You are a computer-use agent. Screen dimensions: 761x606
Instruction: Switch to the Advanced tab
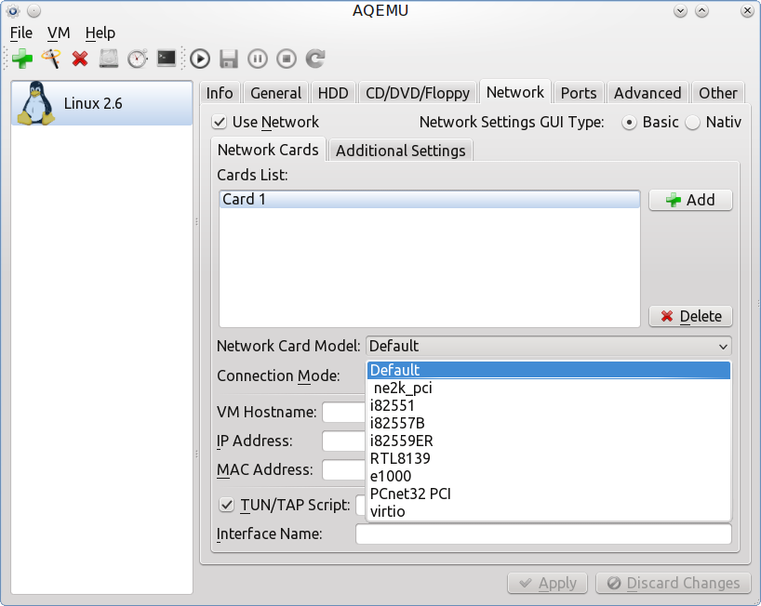pos(648,93)
